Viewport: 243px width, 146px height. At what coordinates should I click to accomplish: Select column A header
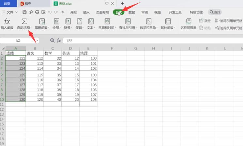tap(16, 48)
